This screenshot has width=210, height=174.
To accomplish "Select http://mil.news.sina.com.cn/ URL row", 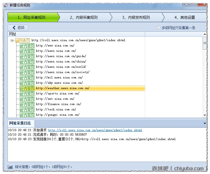I will [59, 78].
